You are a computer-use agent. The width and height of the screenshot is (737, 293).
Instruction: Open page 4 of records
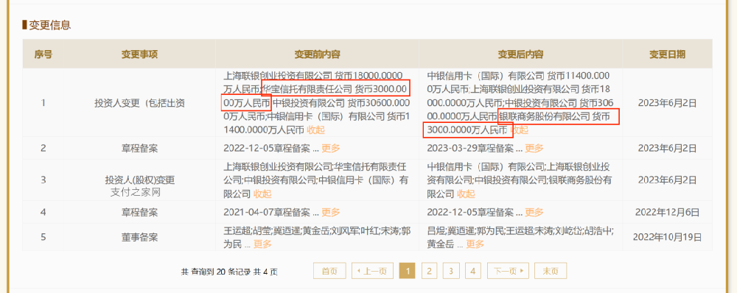click(473, 271)
